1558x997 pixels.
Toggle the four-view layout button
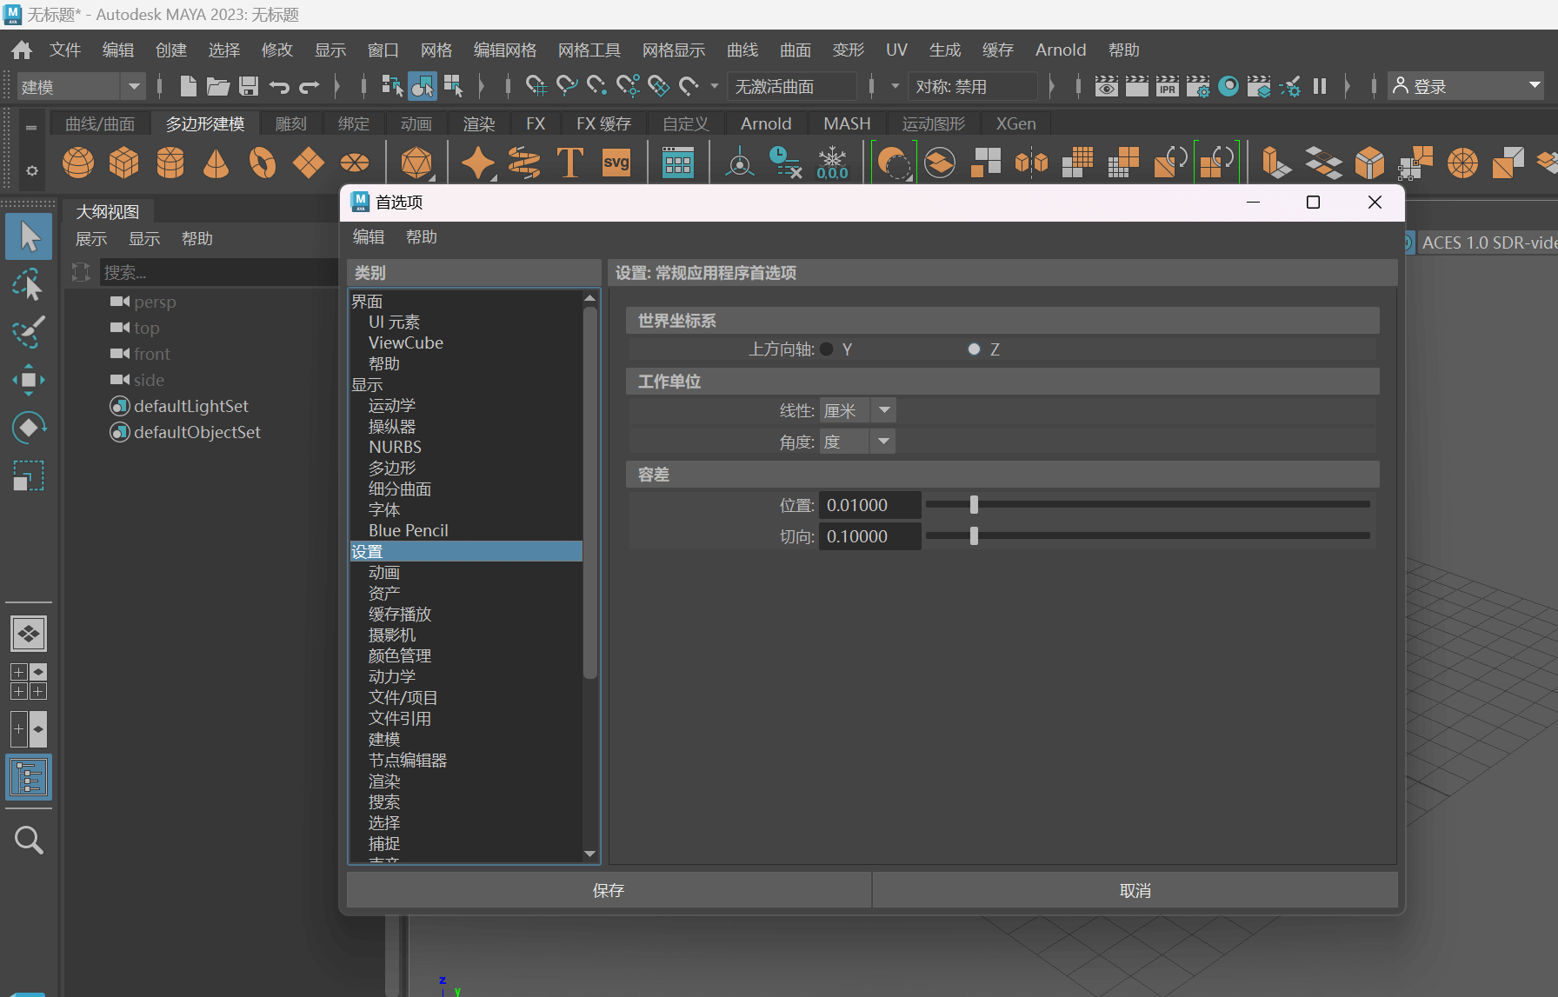(x=29, y=681)
